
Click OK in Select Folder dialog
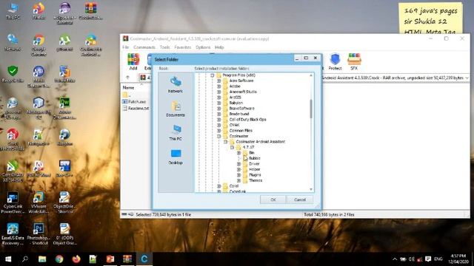pyautogui.click(x=273, y=199)
